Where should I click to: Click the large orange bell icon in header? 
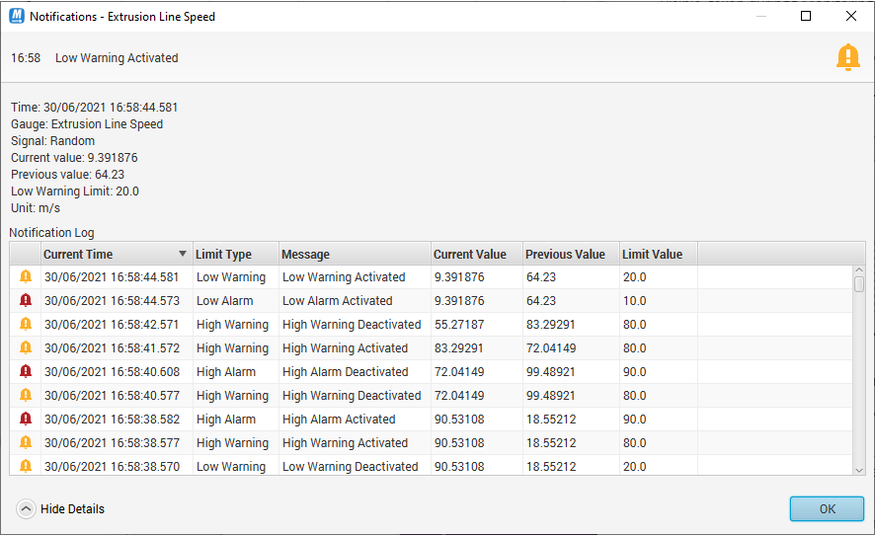pyautogui.click(x=847, y=58)
